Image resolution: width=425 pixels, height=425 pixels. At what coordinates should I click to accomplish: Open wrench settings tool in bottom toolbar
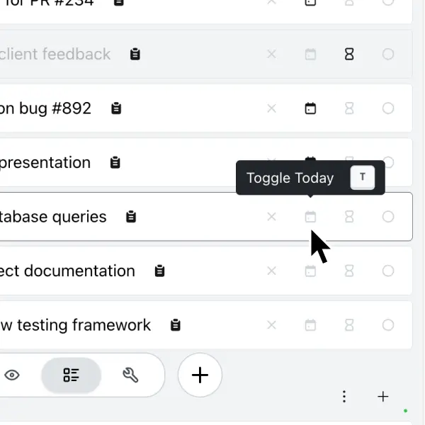(x=130, y=375)
